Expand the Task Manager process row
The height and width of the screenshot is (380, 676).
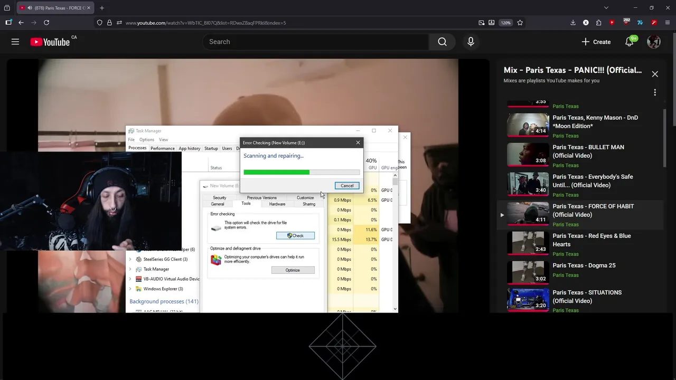click(130, 269)
